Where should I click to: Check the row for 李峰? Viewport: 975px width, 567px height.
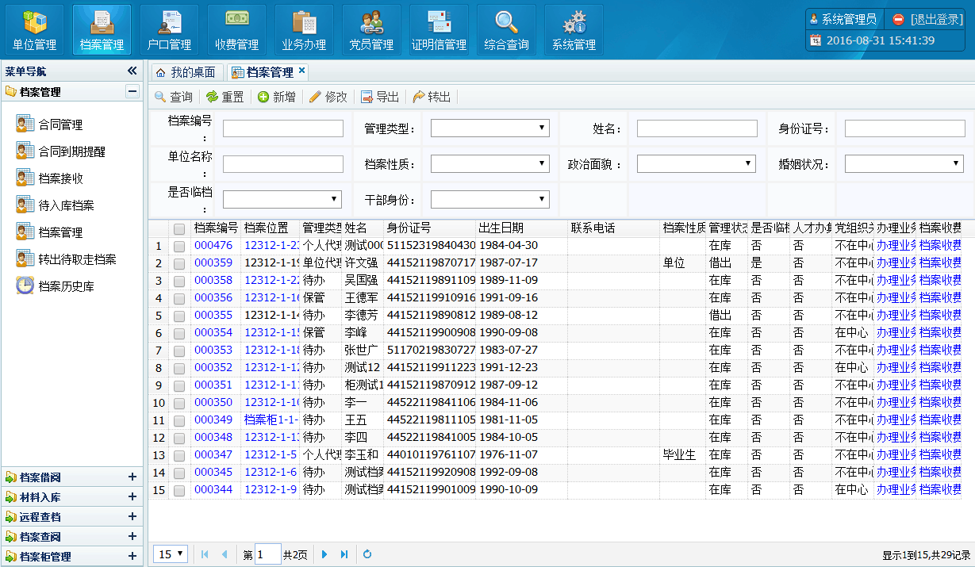(x=179, y=333)
